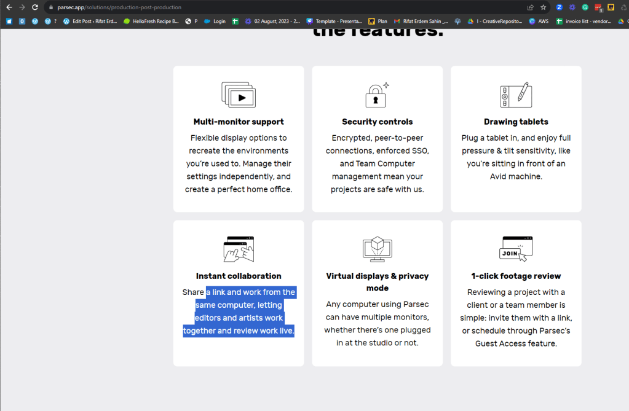Image resolution: width=629 pixels, height=411 pixels.
Task: Open the blue Z extension
Action: (559, 7)
